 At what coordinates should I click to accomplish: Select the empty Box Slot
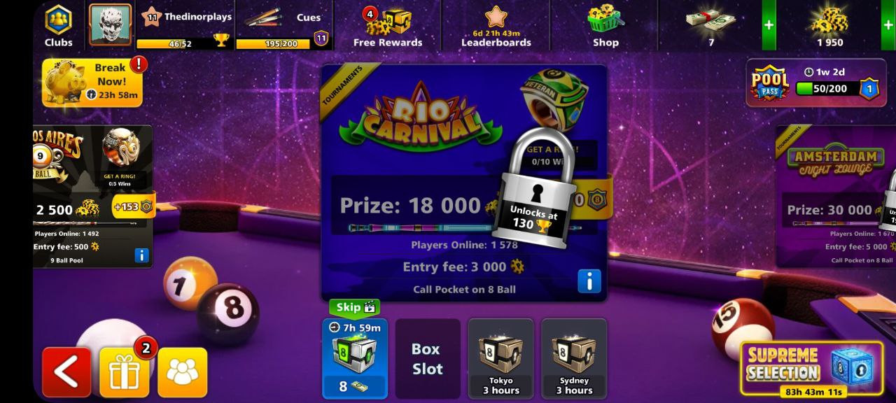(427, 358)
